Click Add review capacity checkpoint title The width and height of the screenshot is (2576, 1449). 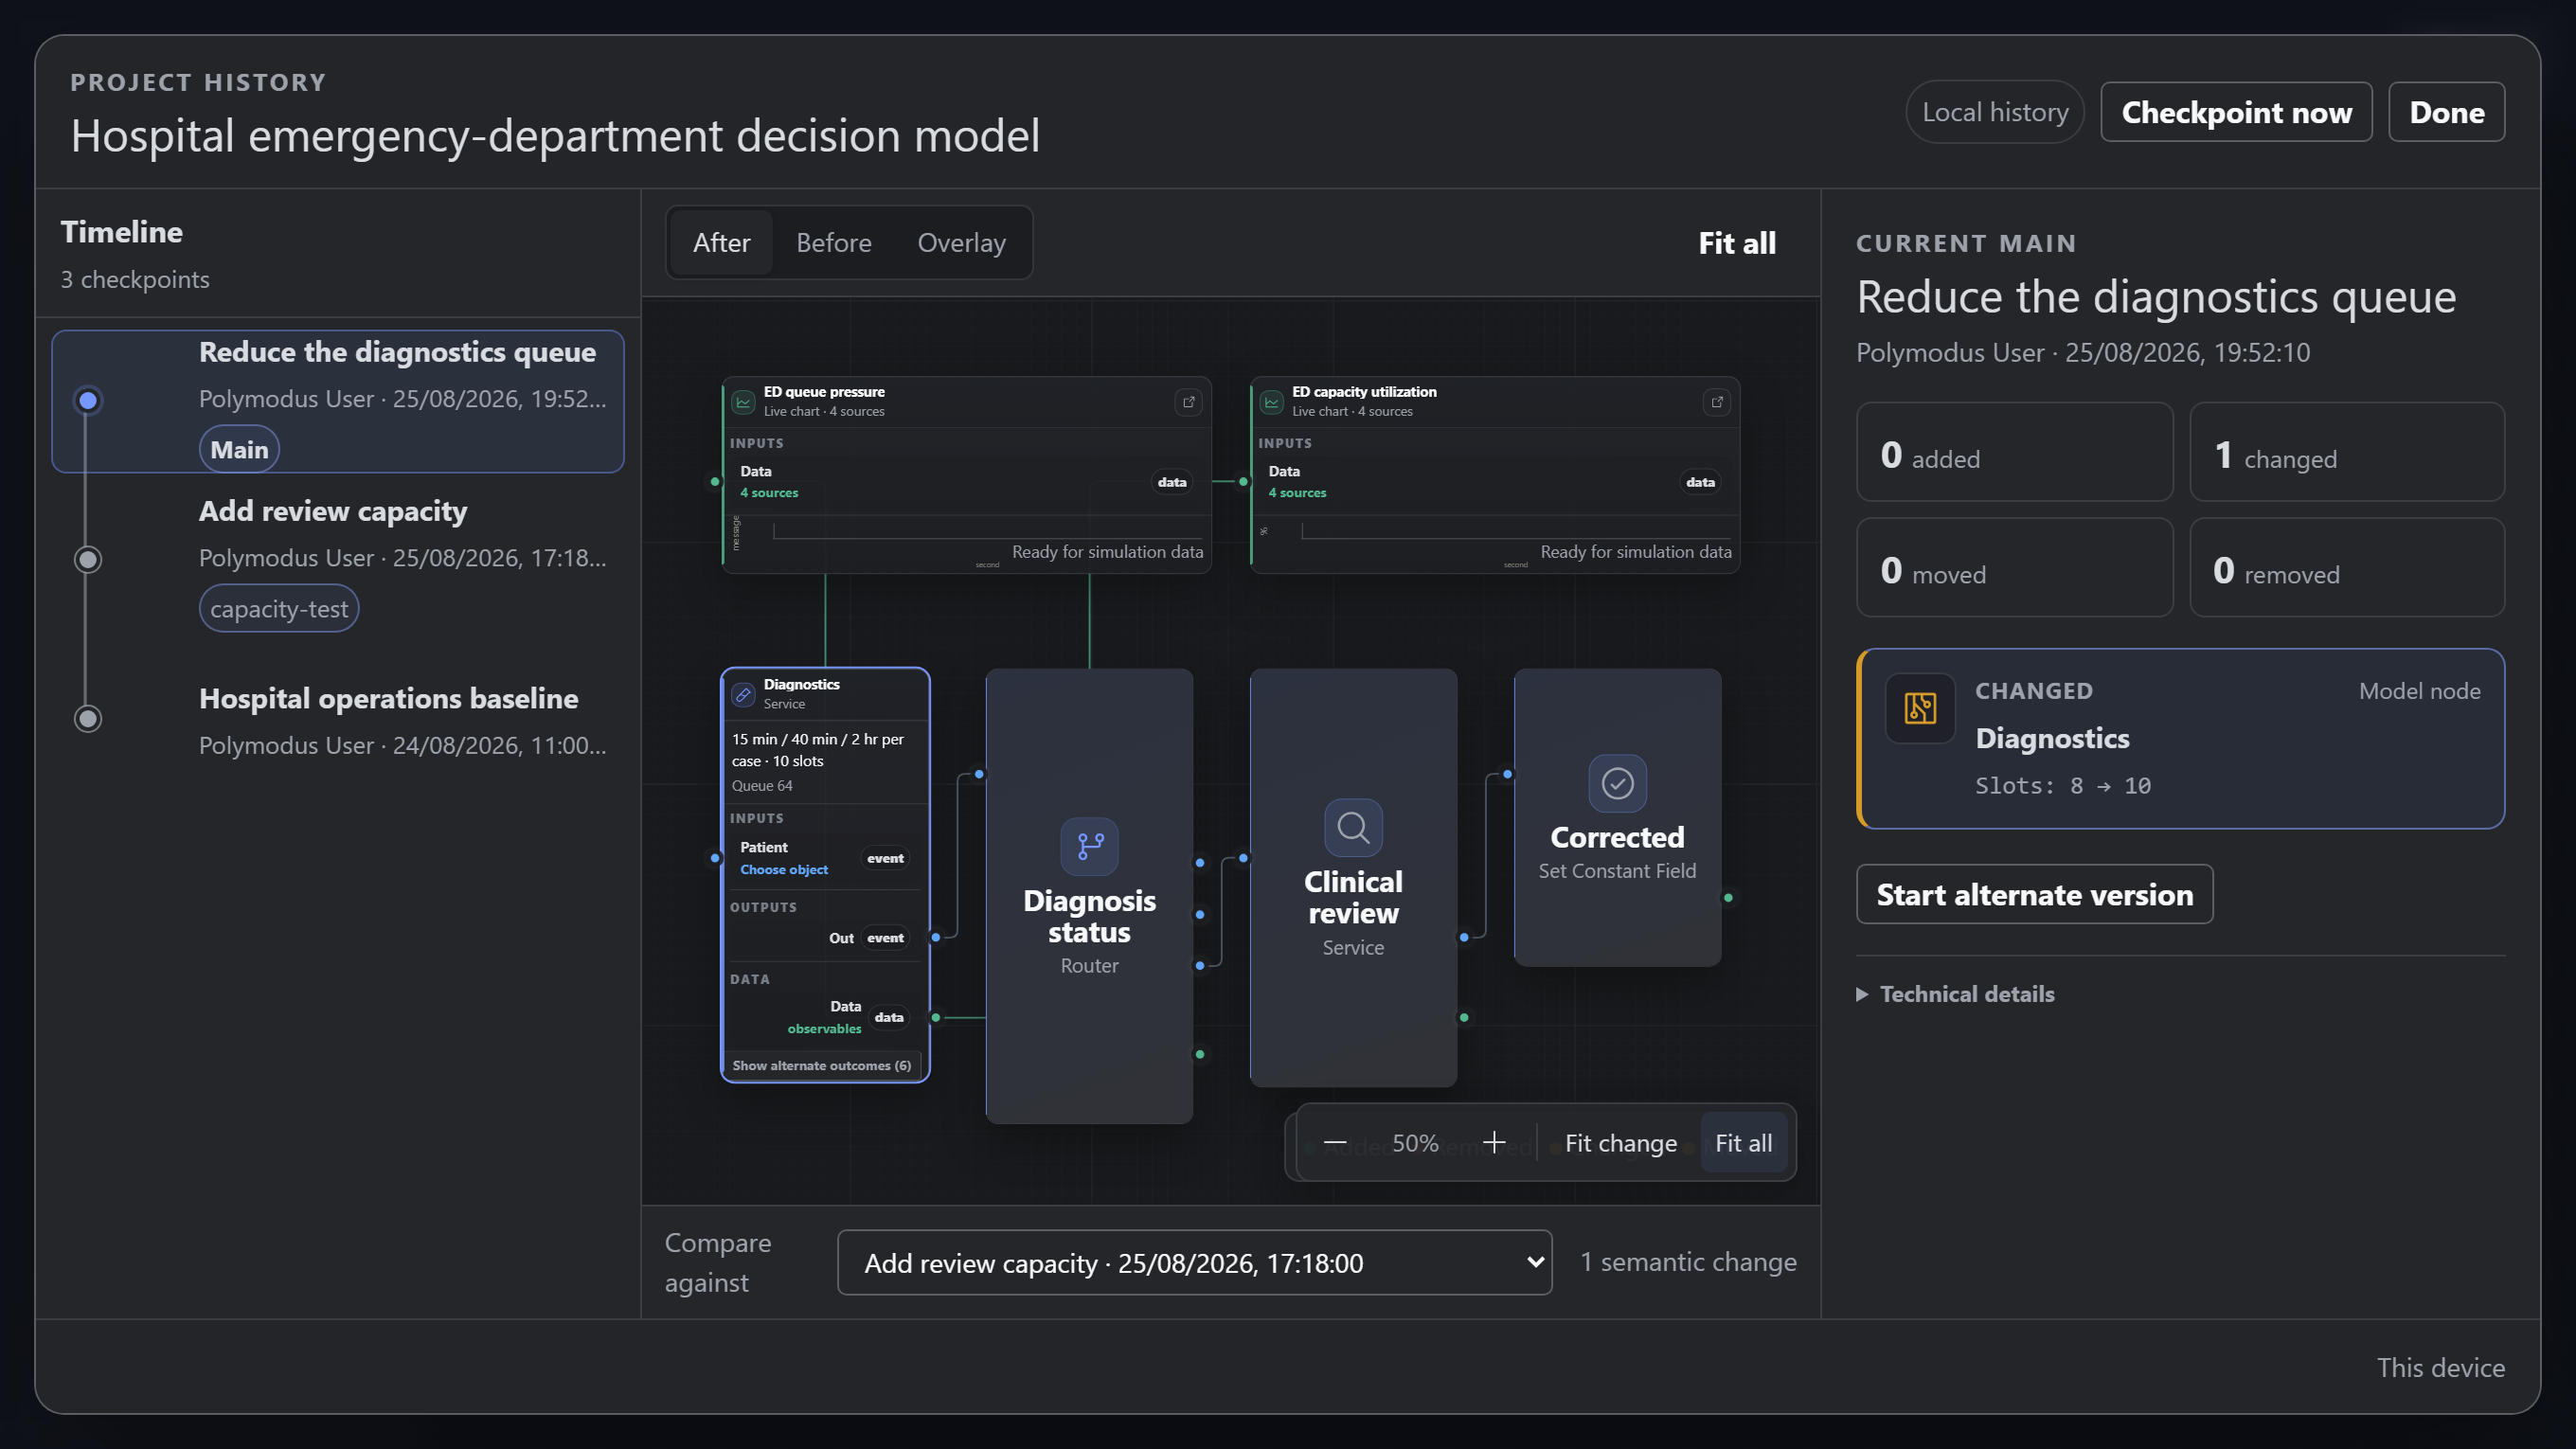333,511
